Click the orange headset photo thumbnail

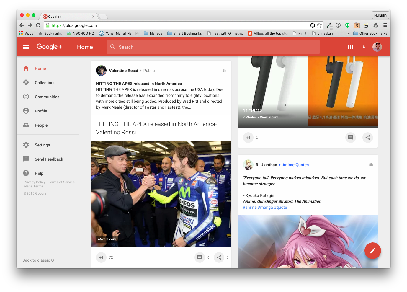[x=343, y=92]
